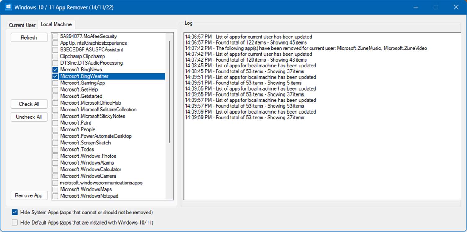Check Microsoft.PowerAutomateDesktop checkbox
Screen dimensions: 467x232
click(x=55, y=136)
